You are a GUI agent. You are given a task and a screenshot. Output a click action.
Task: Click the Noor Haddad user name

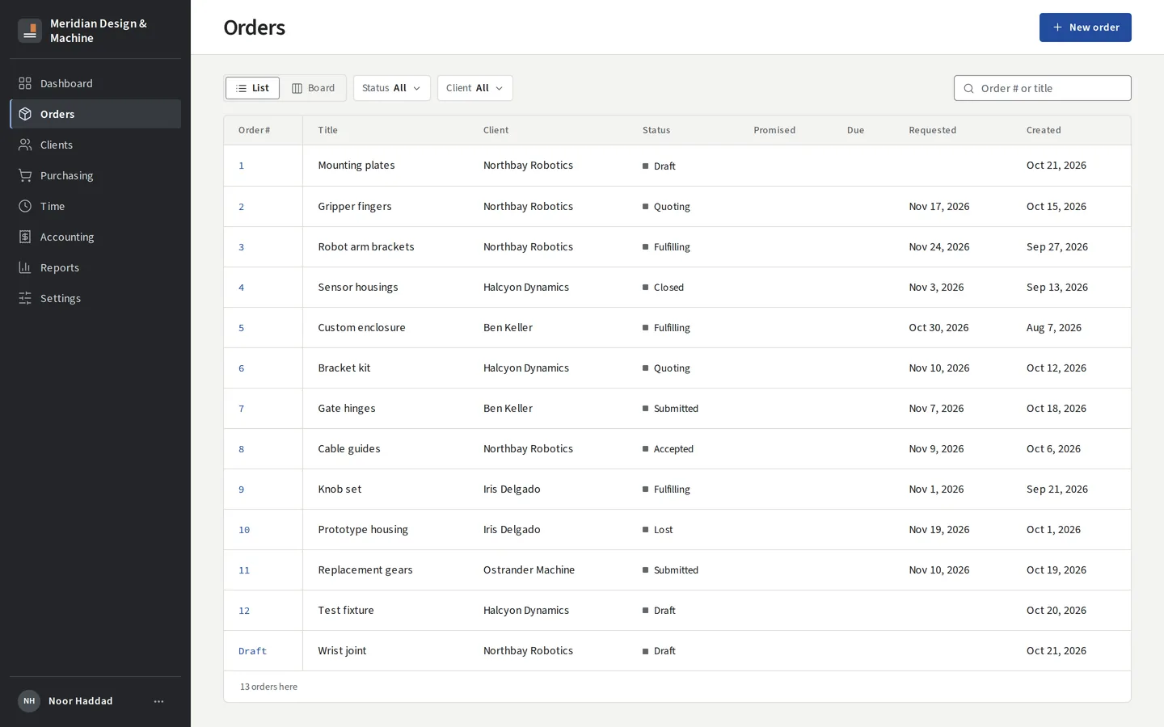coord(81,701)
